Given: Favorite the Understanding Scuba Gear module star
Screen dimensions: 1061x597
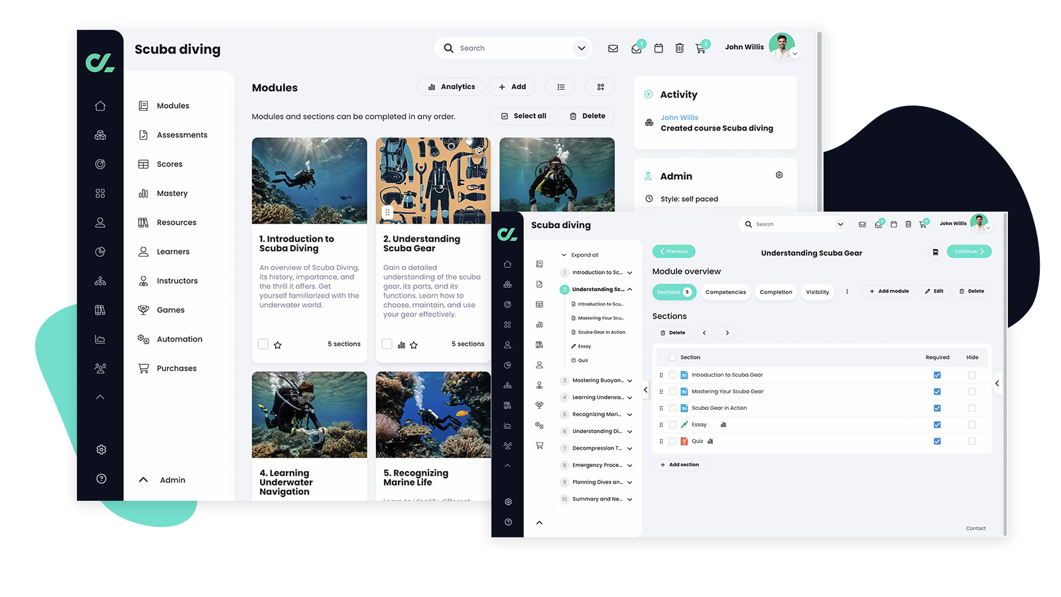Looking at the screenshot, I should coord(414,345).
